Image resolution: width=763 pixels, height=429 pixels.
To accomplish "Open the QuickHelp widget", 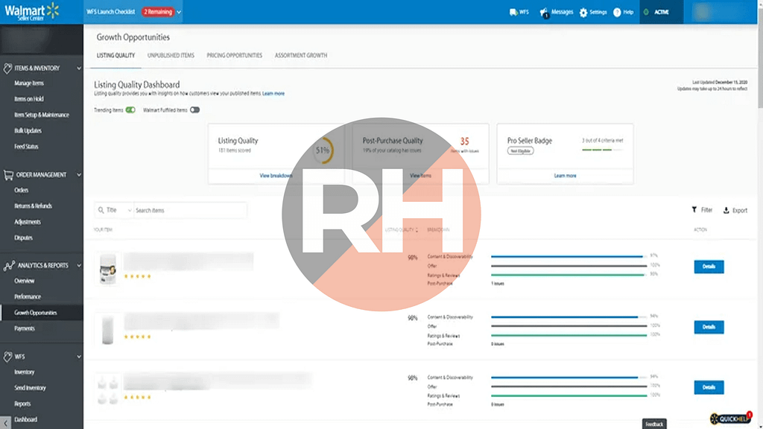I will coord(732,419).
